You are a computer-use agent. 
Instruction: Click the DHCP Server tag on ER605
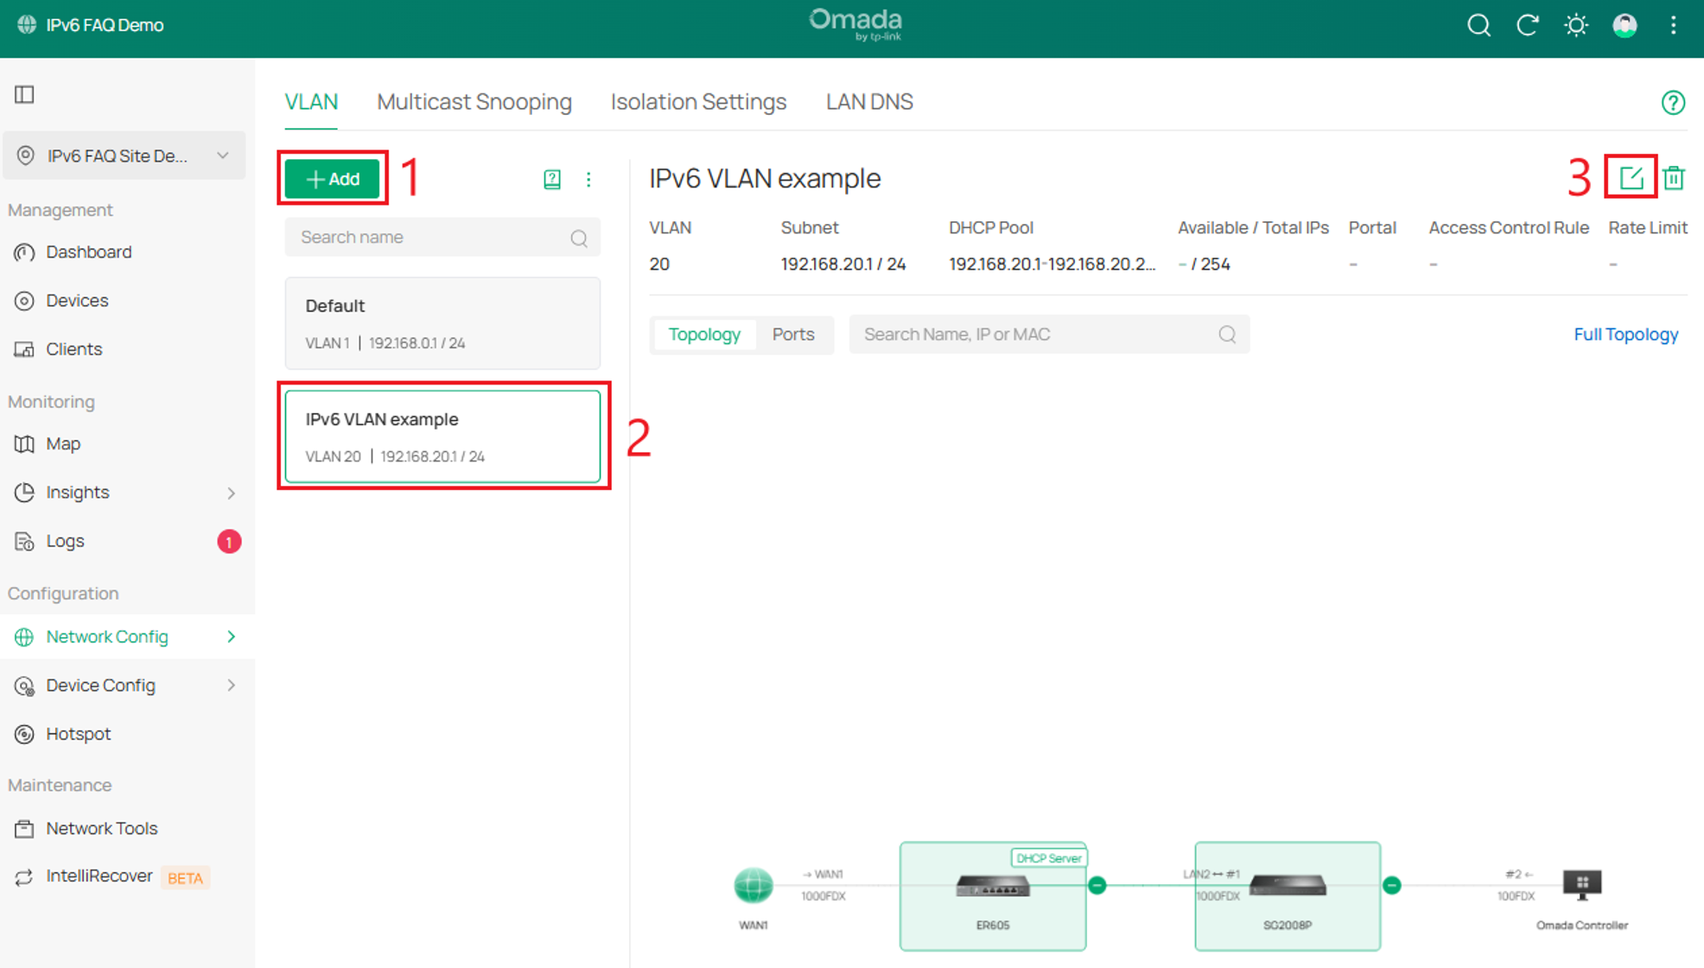pos(1048,858)
